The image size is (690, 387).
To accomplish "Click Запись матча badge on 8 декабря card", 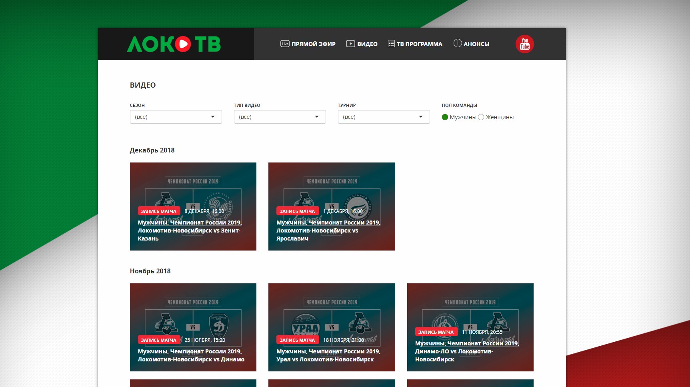I will pyautogui.click(x=159, y=211).
